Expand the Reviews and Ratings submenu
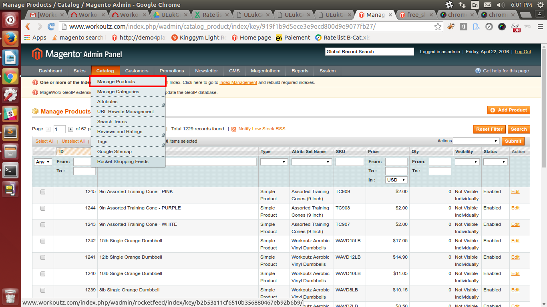Viewport: 547px width, 307px height. point(128,132)
